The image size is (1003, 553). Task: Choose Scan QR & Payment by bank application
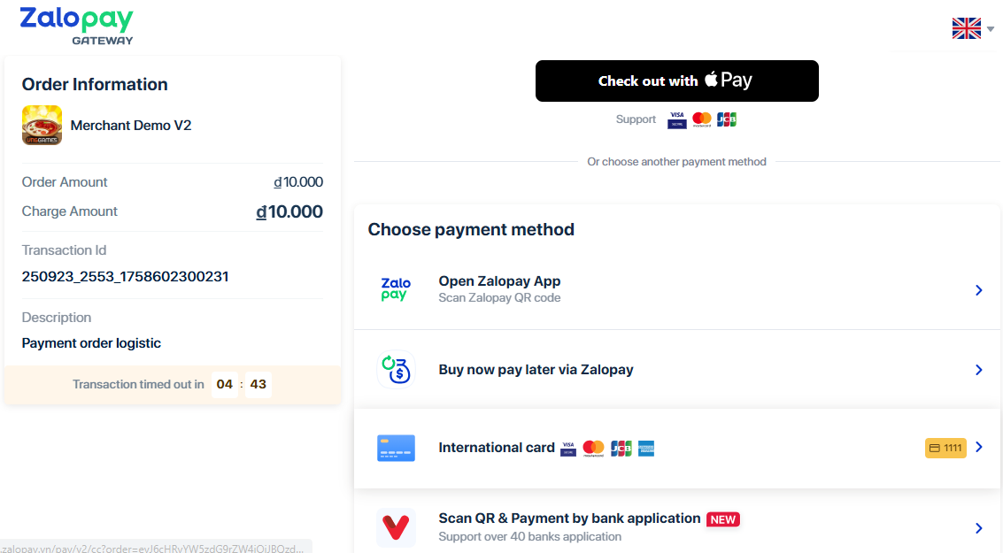click(x=569, y=518)
